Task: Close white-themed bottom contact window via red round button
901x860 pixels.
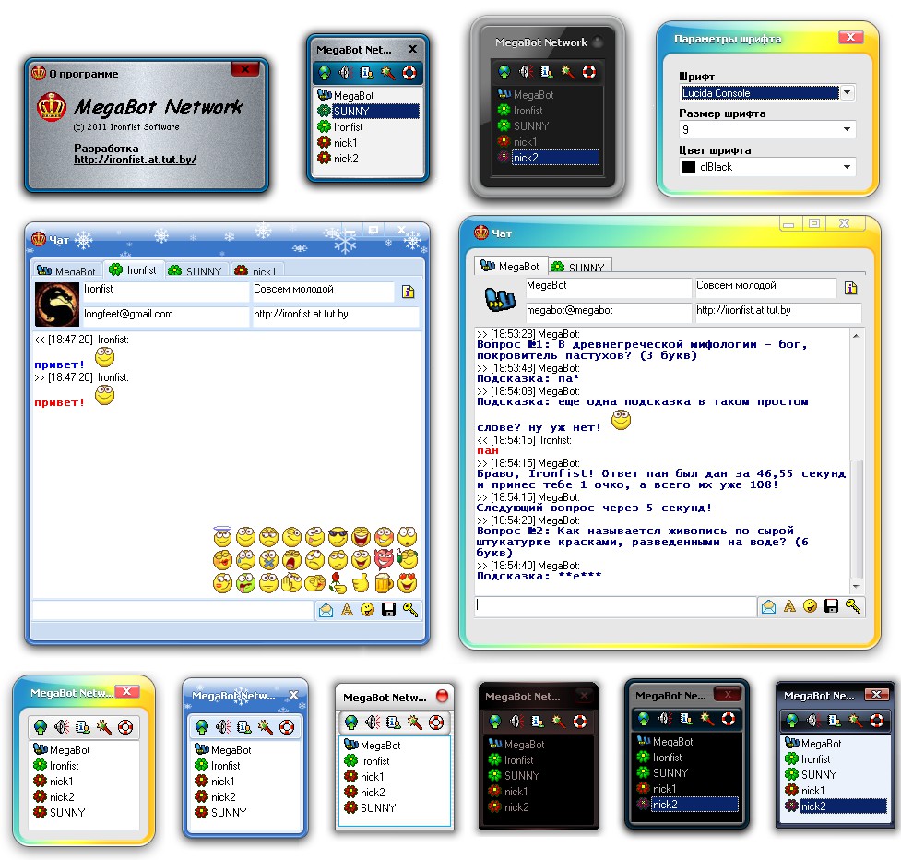Action: pyautogui.click(x=442, y=696)
